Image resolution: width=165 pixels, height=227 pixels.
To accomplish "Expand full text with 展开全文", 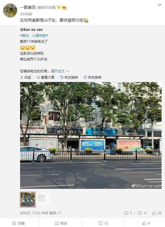I will pyautogui.click(x=60, y=71).
